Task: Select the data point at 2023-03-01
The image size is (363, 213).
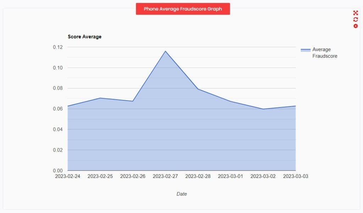Action: 230,101
